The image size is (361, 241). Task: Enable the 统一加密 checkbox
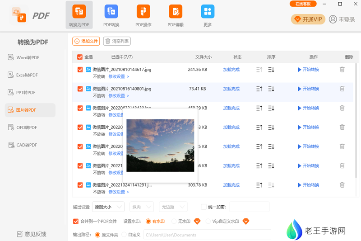(204, 207)
